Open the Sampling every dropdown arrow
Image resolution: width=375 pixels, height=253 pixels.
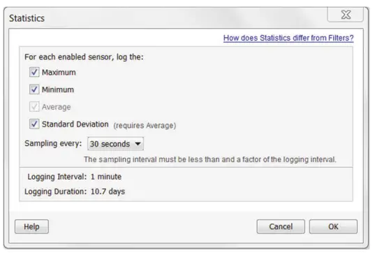[x=138, y=143]
